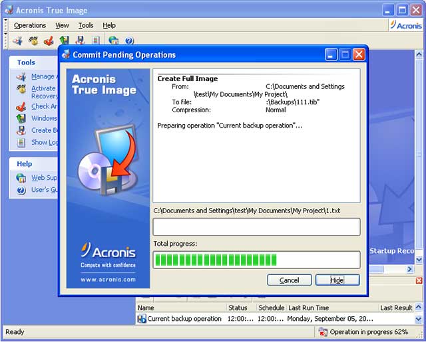Click the Windows restore toolbar icon
This screenshot has height=342, width=426.
point(65,41)
